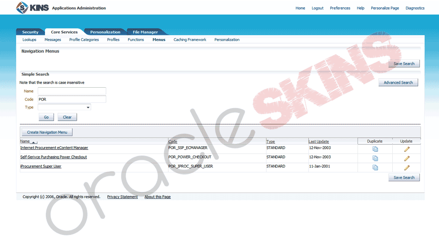
Task: Open Diagnostics
Action: point(415,8)
